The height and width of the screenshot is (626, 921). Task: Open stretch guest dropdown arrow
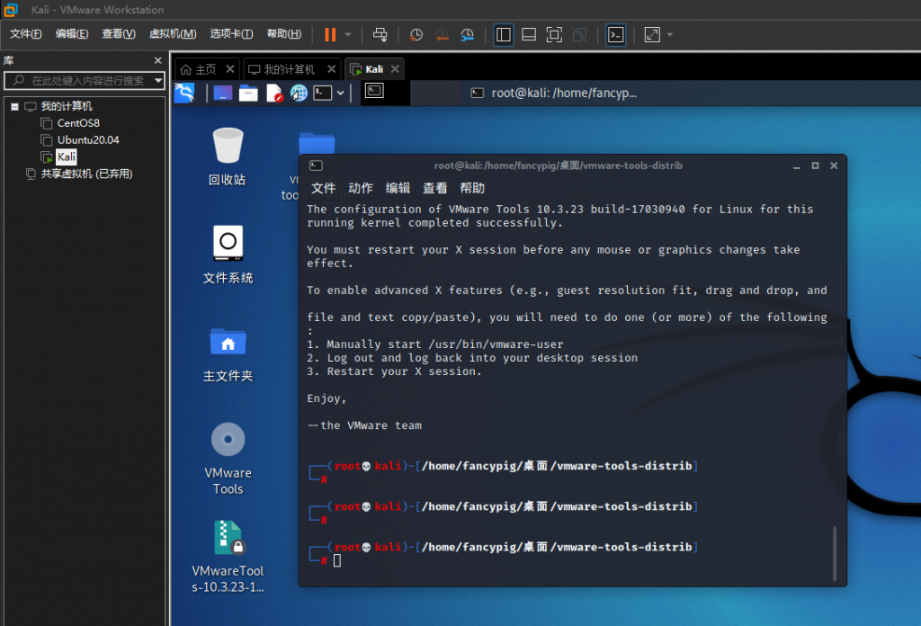(670, 35)
